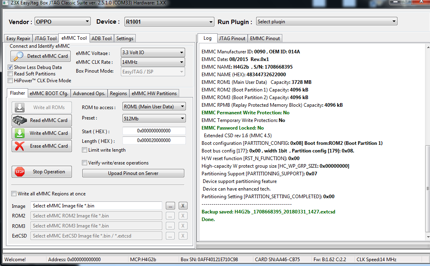Image resolution: width=430 pixels, height=266 pixels.
Task: Click the red STOP sign icon
Action: click(19, 172)
